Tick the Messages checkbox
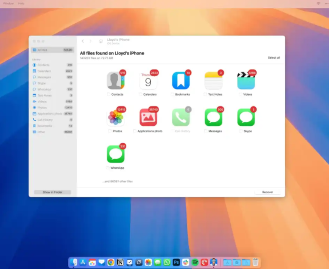329x269 pixels. tap(206, 131)
